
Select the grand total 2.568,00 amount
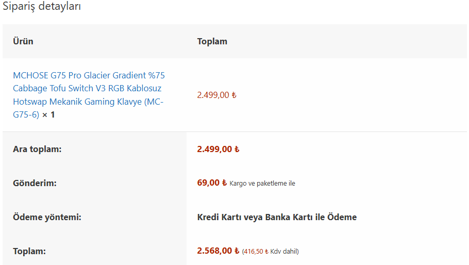(x=218, y=251)
